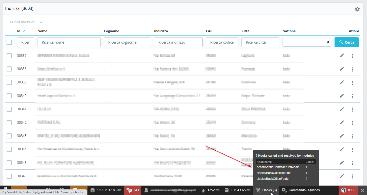Focus the Ricerca indirizzo field
The image size is (367, 195).
pyautogui.click(x=178, y=42)
